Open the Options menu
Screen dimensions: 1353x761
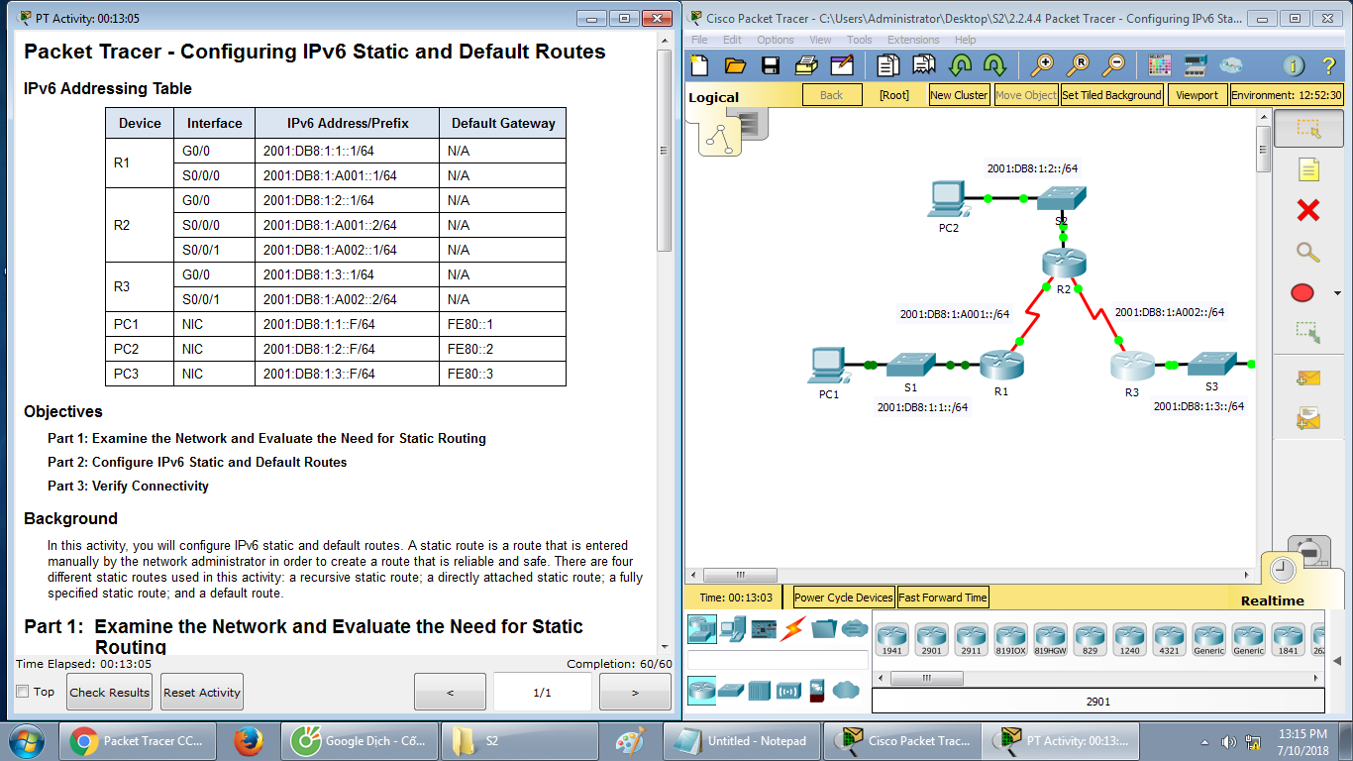click(x=776, y=39)
